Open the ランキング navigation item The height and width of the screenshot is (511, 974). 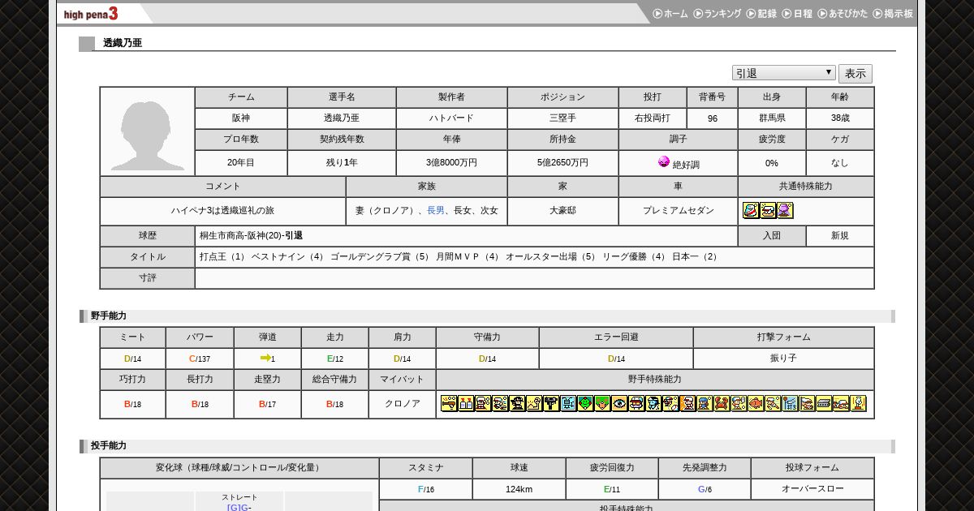point(717,14)
